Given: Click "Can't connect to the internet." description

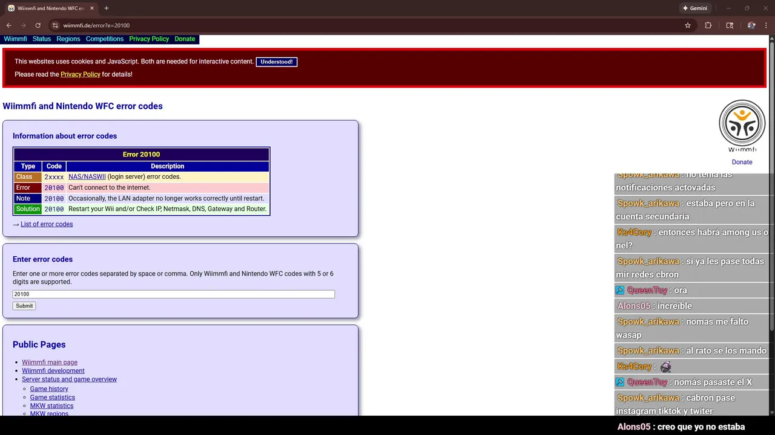Looking at the screenshot, I should (x=110, y=188).
